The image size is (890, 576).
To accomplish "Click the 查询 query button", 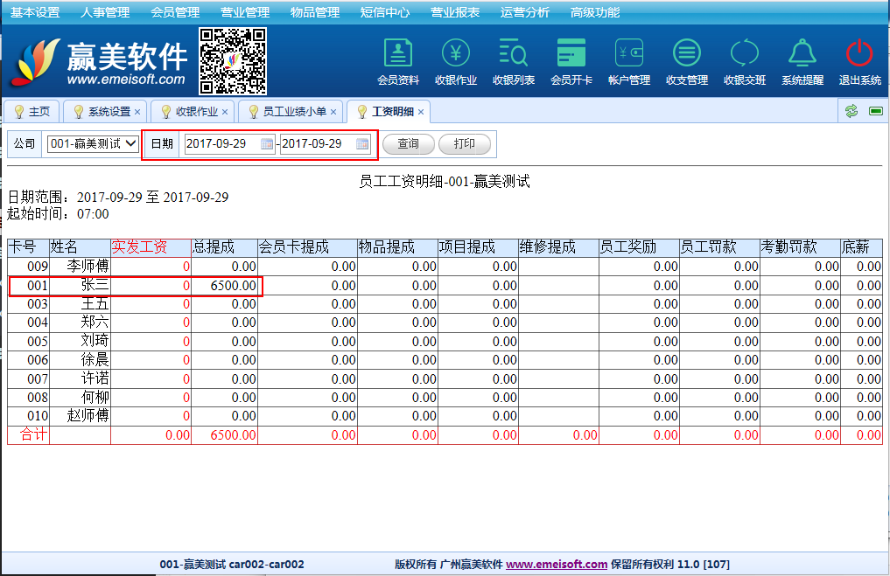I will pyautogui.click(x=408, y=144).
